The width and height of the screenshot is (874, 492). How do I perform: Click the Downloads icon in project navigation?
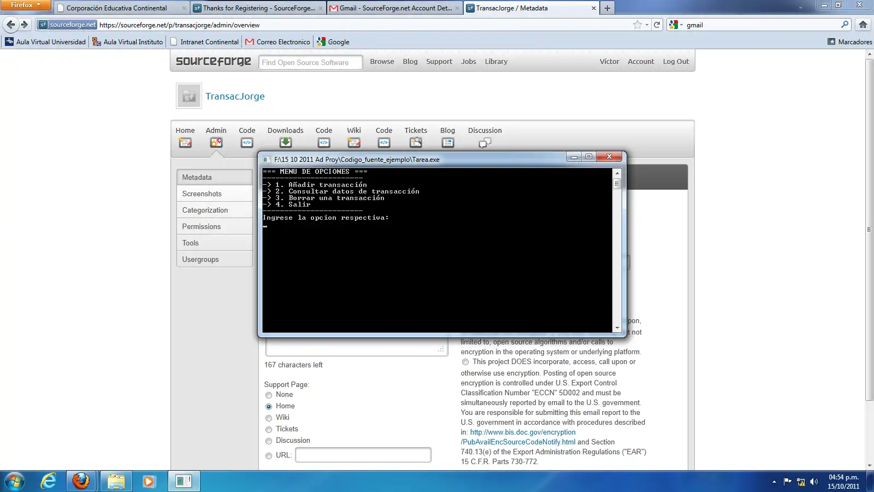[x=285, y=143]
